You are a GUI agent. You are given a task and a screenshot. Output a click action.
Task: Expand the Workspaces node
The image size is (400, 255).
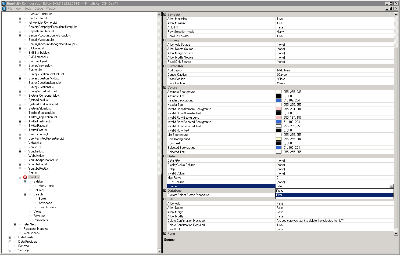coord(15,233)
